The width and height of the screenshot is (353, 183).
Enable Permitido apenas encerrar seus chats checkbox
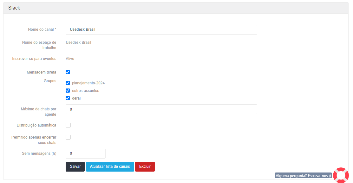[68, 137]
